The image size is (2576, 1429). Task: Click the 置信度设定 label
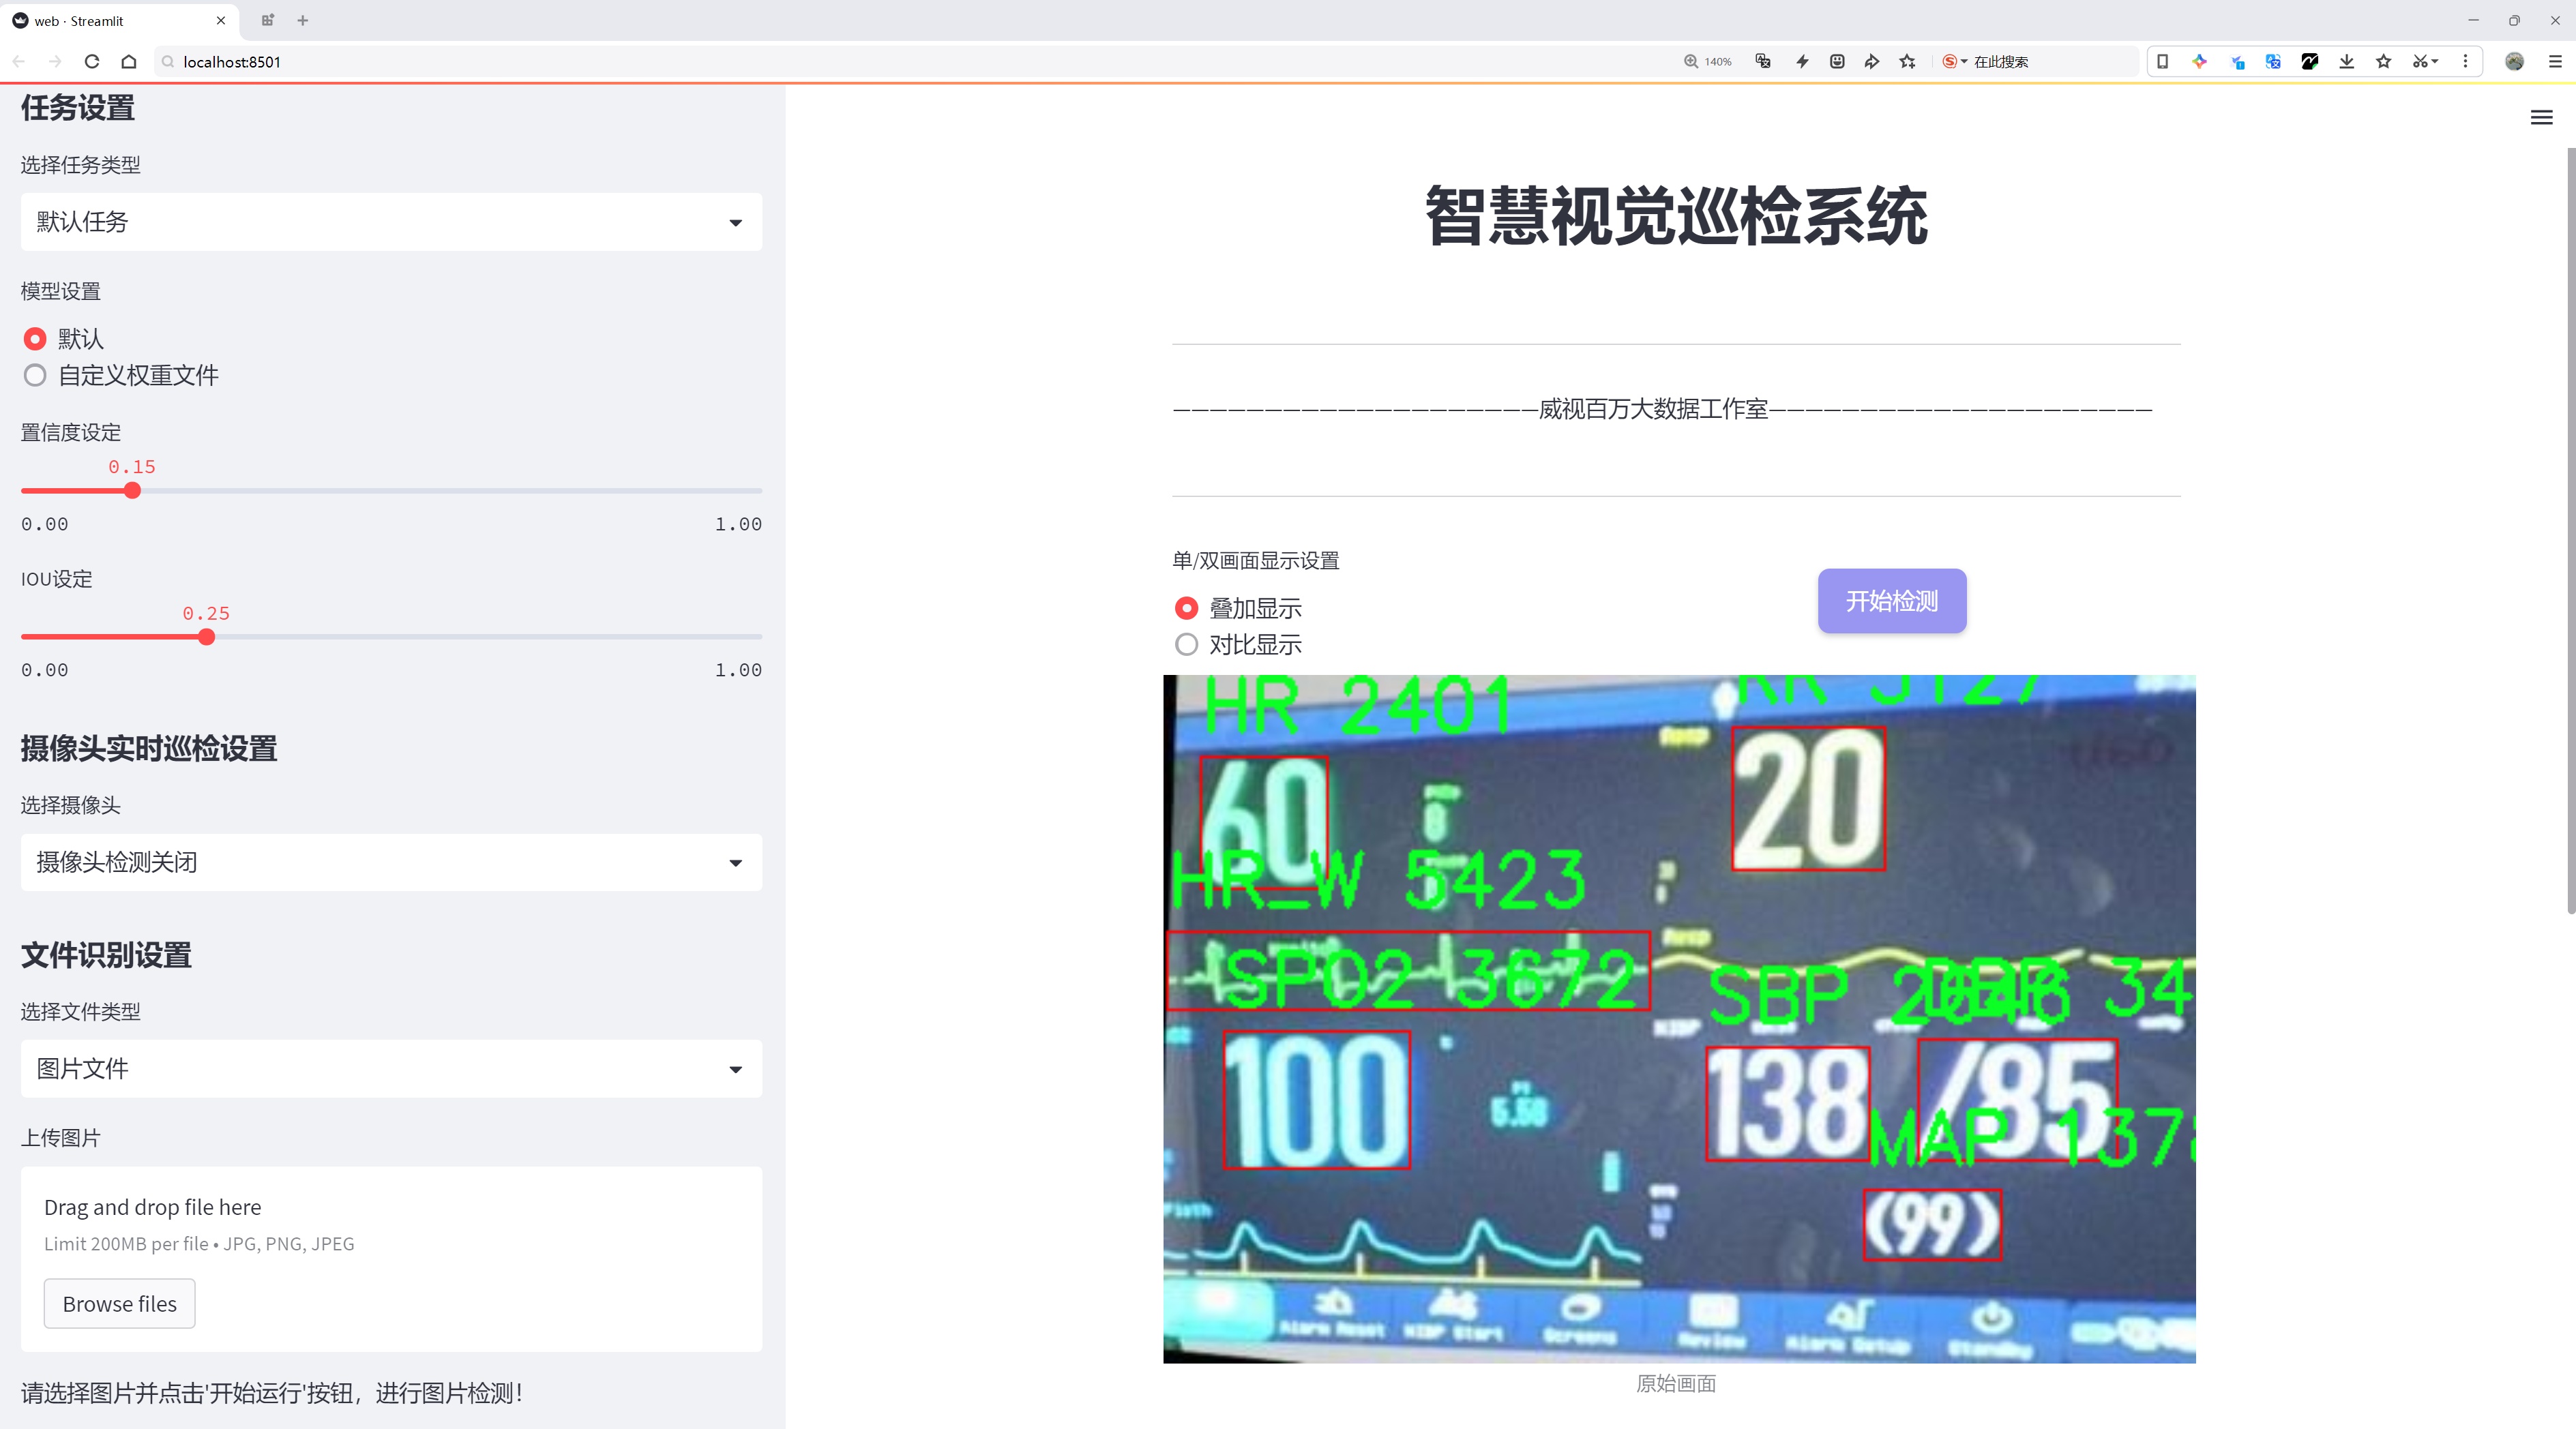[71, 433]
